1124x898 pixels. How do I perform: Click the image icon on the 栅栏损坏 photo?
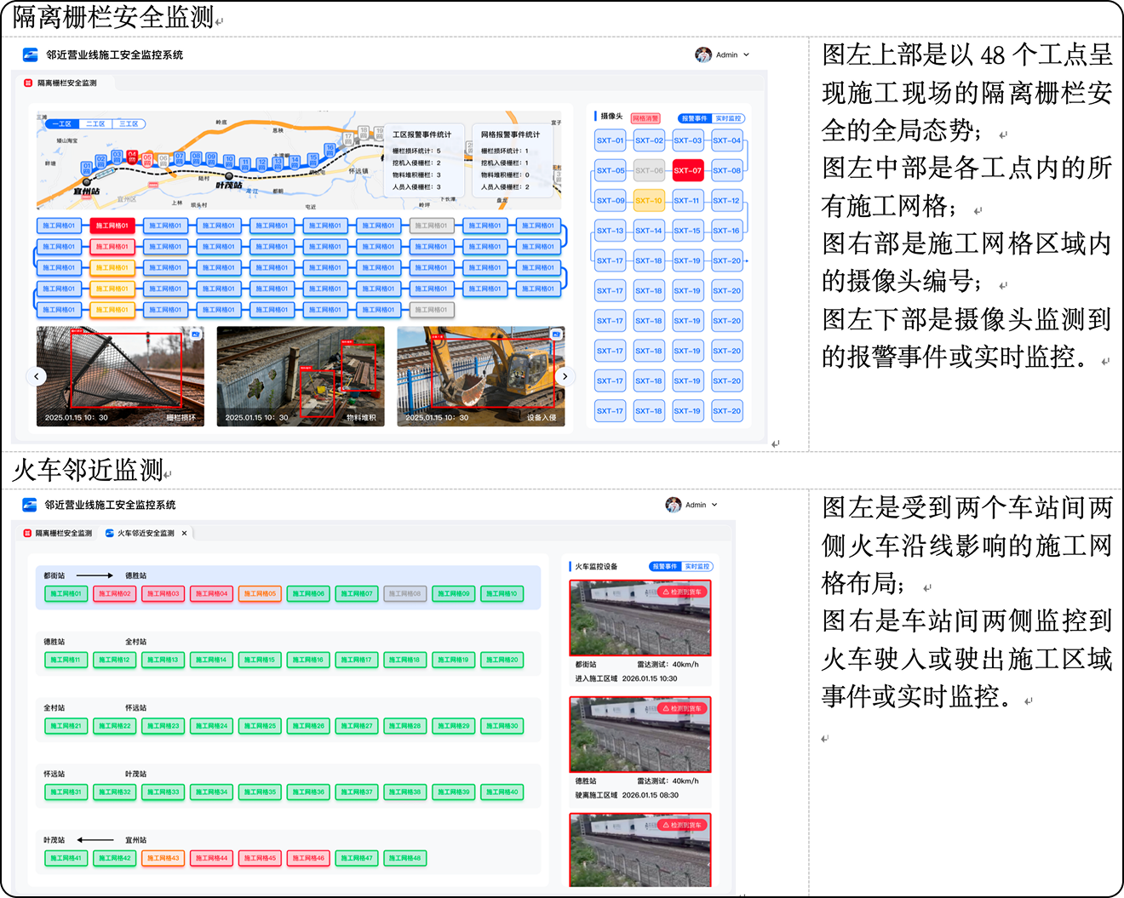coord(196,335)
